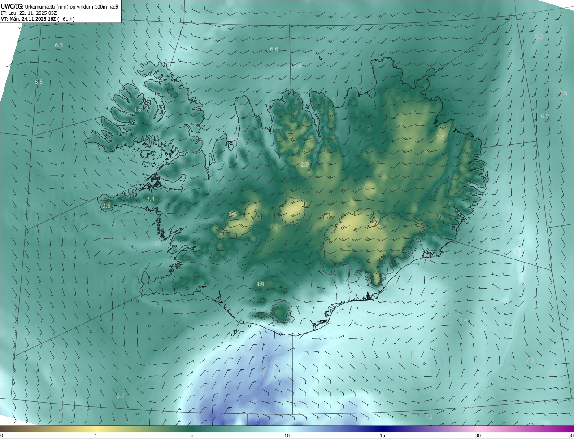Click the 7.3 value label on the map
Viewport: 574px width, 439px height.
click(x=429, y=417)
